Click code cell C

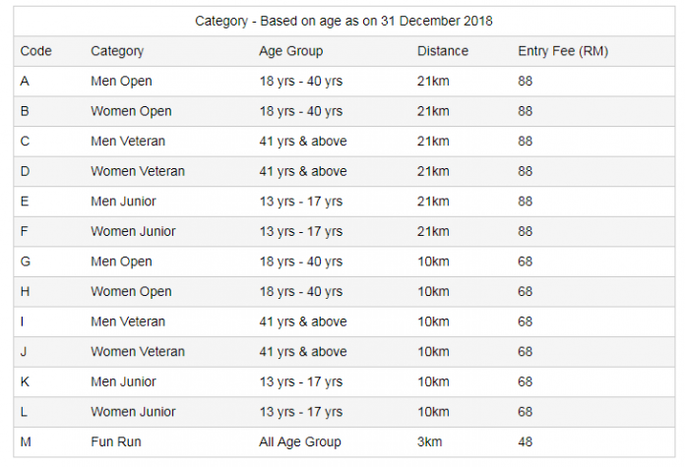click(x=25, y=142)
